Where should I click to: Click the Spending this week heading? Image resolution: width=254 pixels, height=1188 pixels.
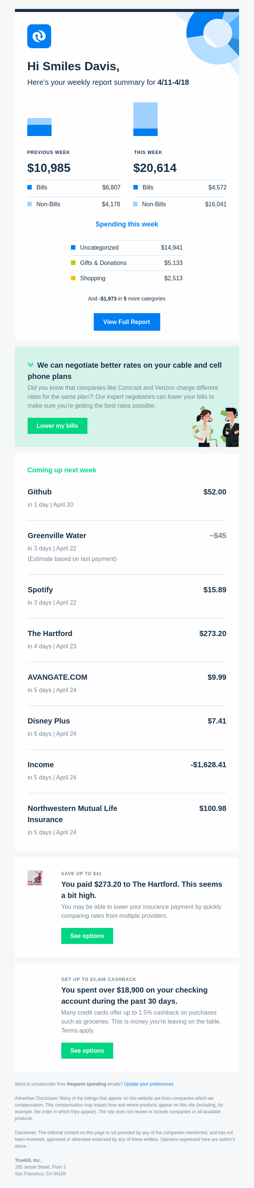click(127, 224)
